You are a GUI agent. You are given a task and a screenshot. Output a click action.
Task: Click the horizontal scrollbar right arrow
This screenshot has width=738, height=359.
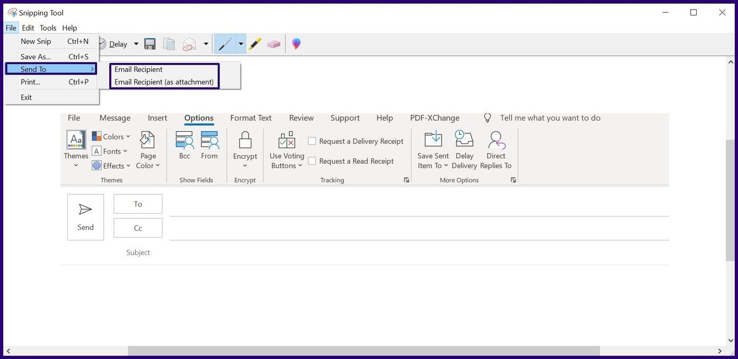[719, 351]
